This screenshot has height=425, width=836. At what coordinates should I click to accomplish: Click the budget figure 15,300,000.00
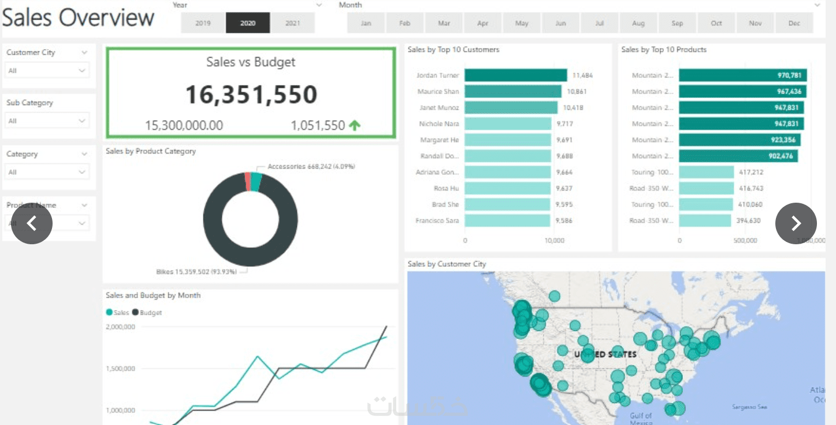pos(184,125)
